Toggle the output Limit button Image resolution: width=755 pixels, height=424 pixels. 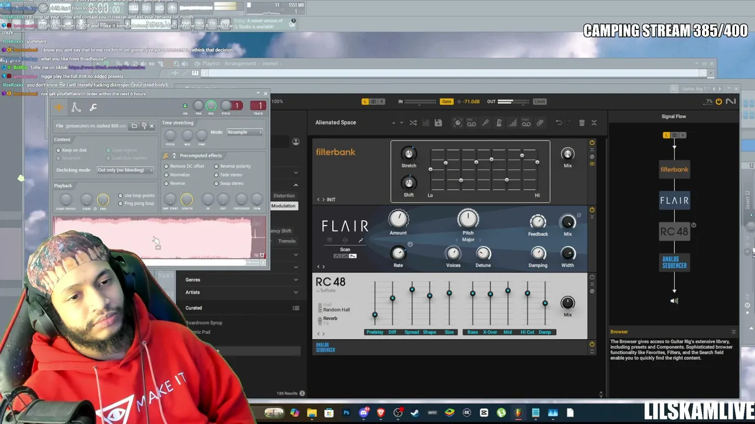point(540,101)
